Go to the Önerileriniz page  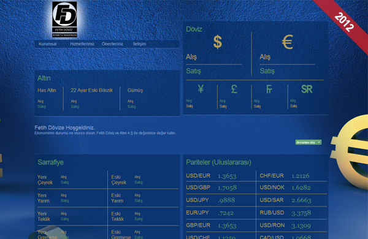pyautogui.click(x=112, y=44)
